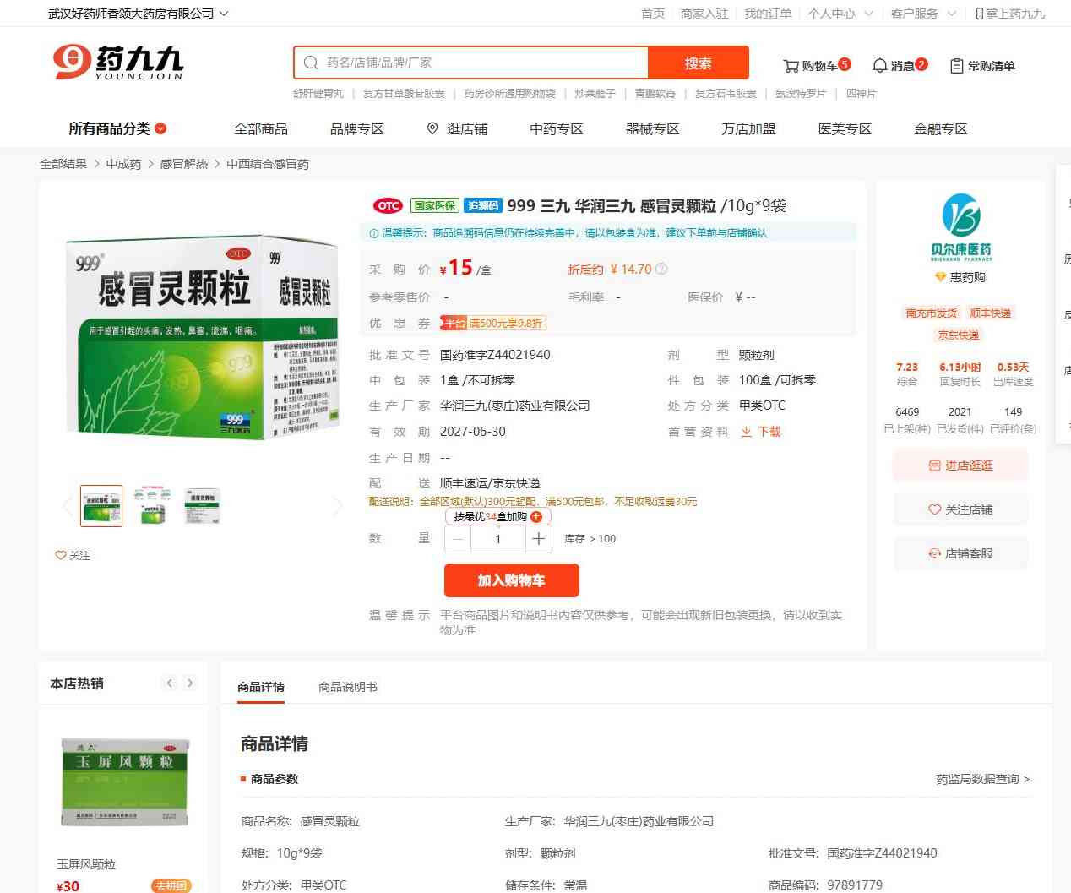Toggle the heart 关注 under product image
The width and height of the screenshot is (1071, 893).
pos(61,555)
